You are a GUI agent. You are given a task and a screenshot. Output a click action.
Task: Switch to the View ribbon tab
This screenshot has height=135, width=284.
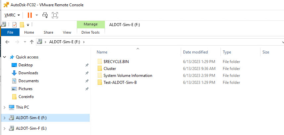coord(67,32)
